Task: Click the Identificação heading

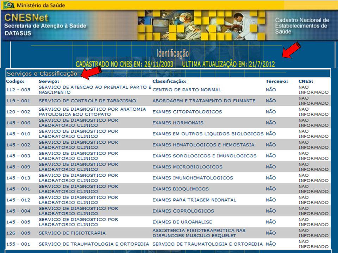Action: pyautogui.click(x=173, y=53)
